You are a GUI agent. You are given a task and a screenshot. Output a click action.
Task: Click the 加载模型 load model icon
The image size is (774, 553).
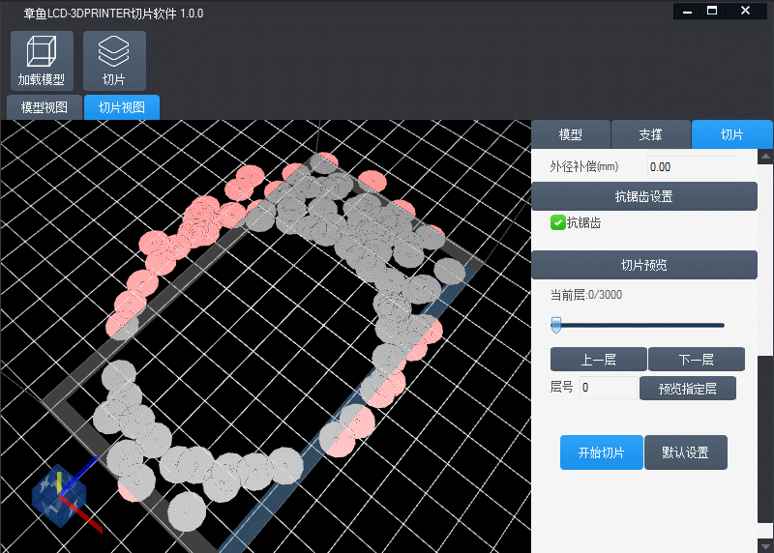pyautogui.click(x=42, y=61)
